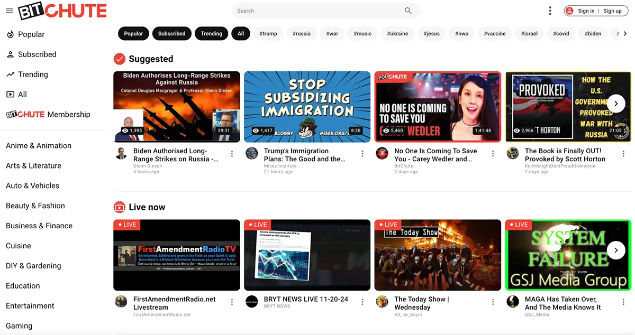Open the hamburger menu icon
The width and height of the screenshot is (635, 335).
pyautogui.click(x=9, y=11)
